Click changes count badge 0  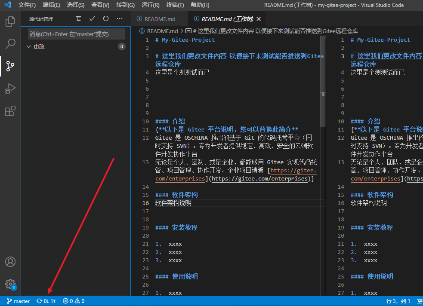tap(122, 46)
